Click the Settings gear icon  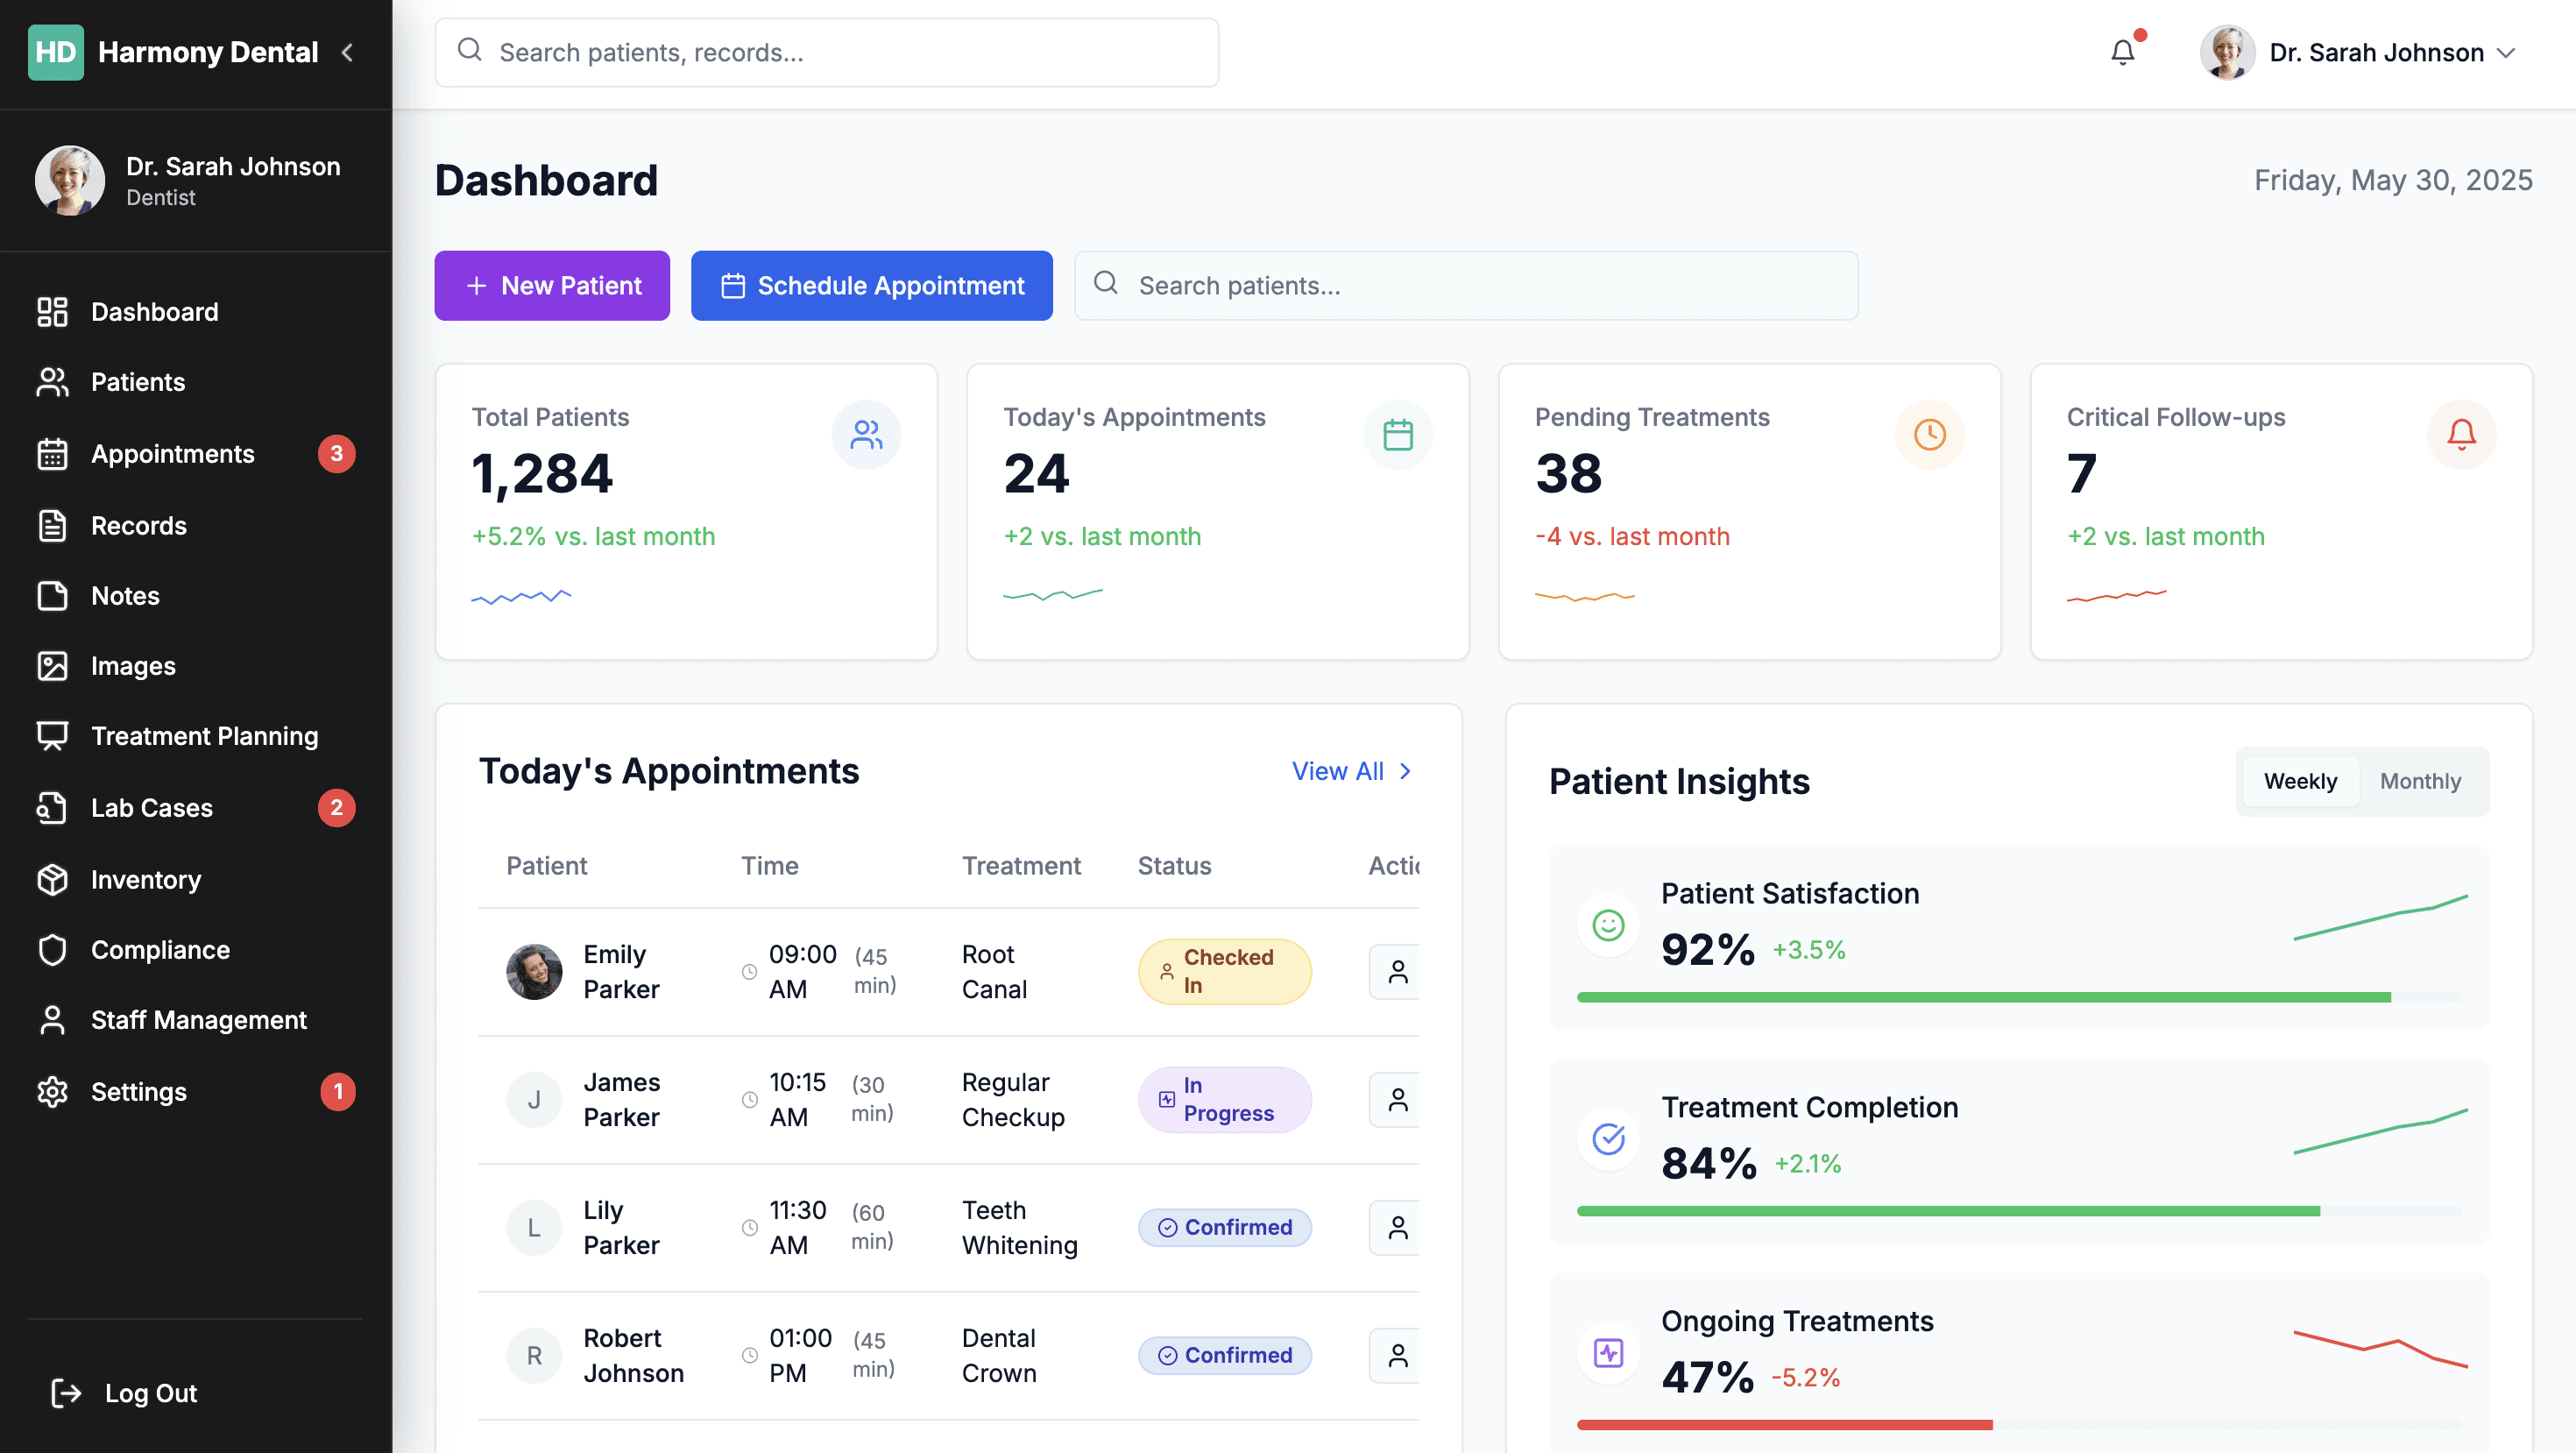[x=52, y=1092]
